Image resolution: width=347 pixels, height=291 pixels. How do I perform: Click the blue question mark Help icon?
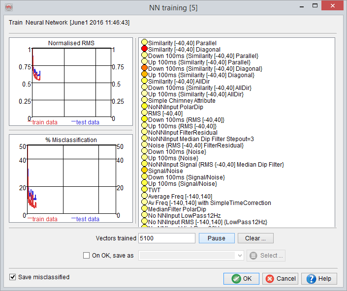(x=311, y=279)
